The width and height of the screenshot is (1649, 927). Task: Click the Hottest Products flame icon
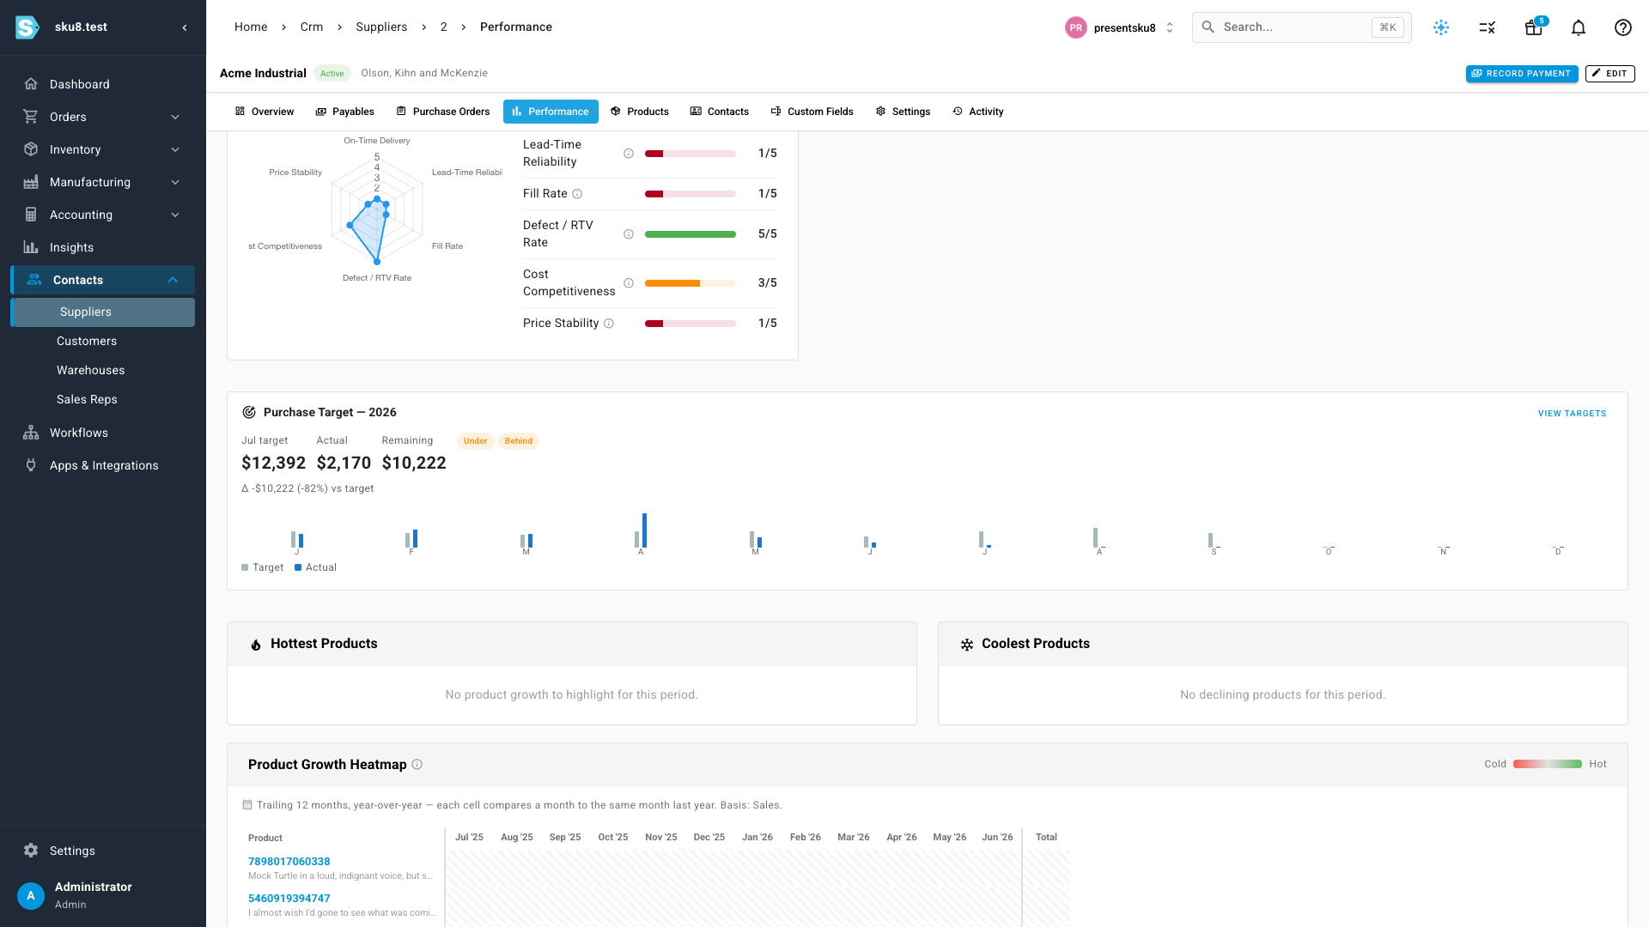(256, 645)
